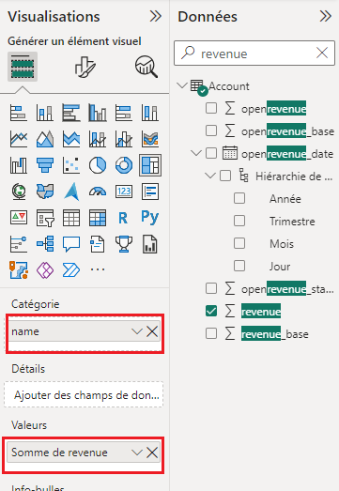
Task: Select the table visual
Action: click(x=71, y=218)
